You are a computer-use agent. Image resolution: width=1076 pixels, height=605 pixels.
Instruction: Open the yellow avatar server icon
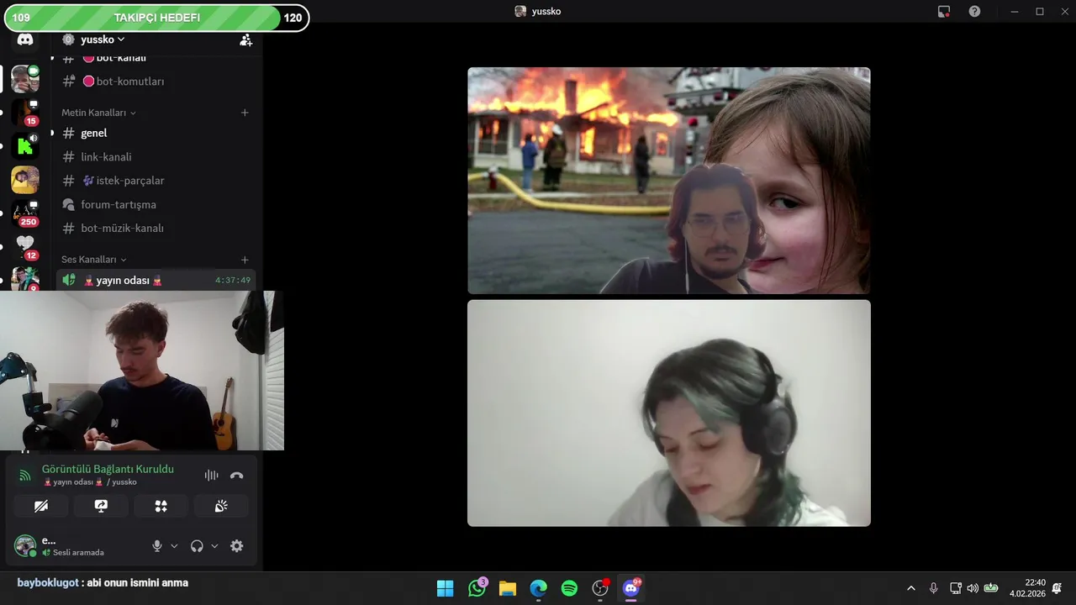[25, 180]
